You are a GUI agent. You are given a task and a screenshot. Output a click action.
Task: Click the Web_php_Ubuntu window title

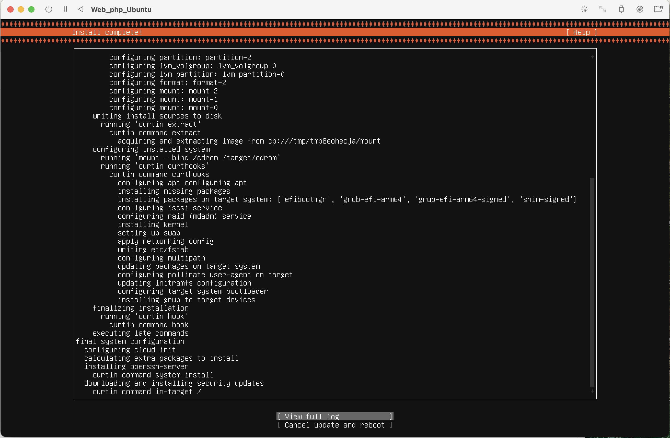(x=121, y=10)
